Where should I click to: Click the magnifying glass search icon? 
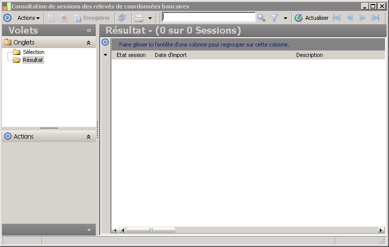261,18
